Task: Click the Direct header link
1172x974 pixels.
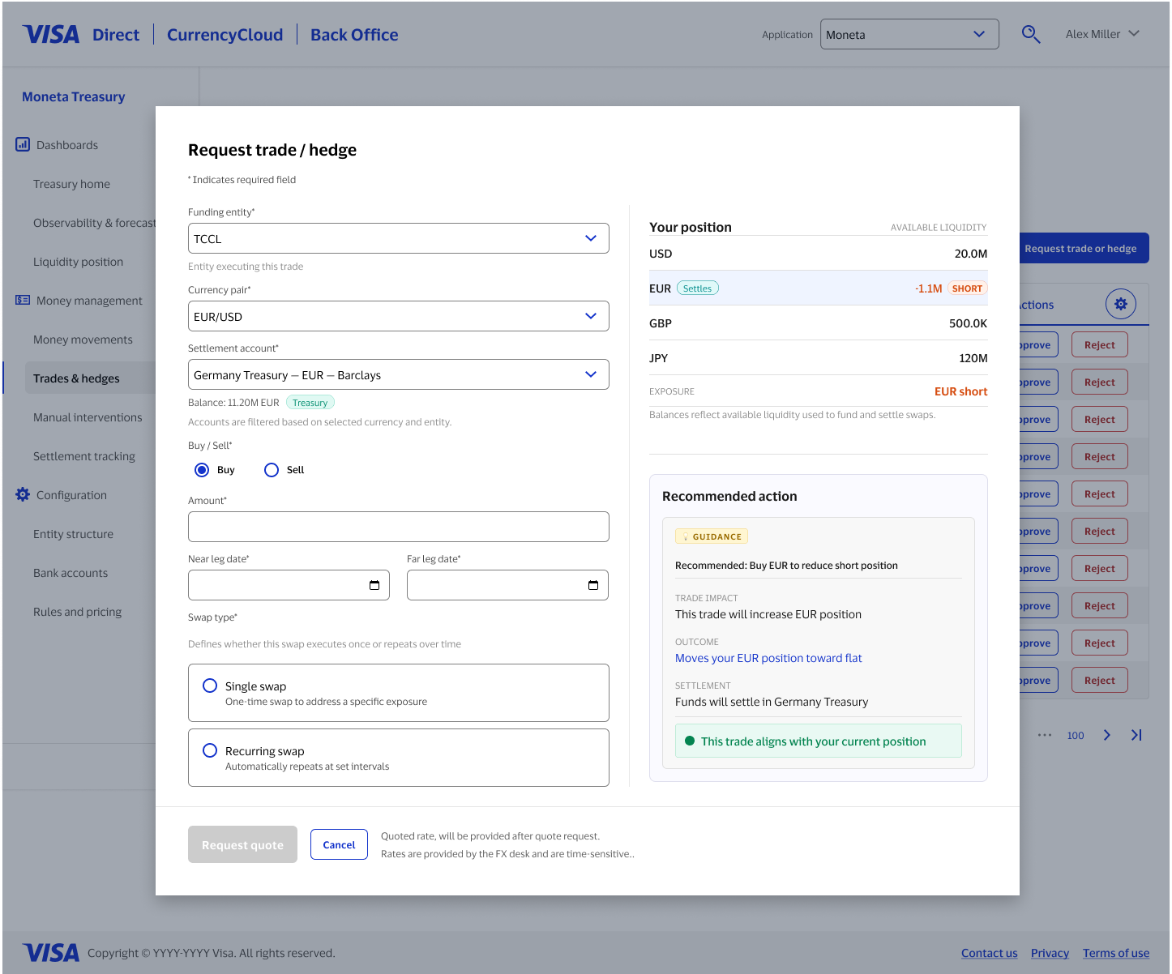Action: click(116, 35)
